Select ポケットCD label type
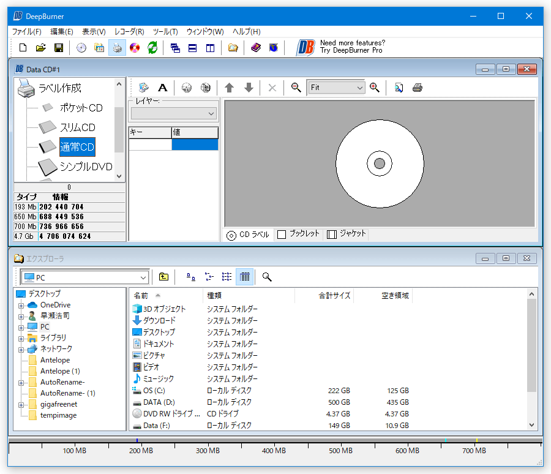 [x=81, y=108]
